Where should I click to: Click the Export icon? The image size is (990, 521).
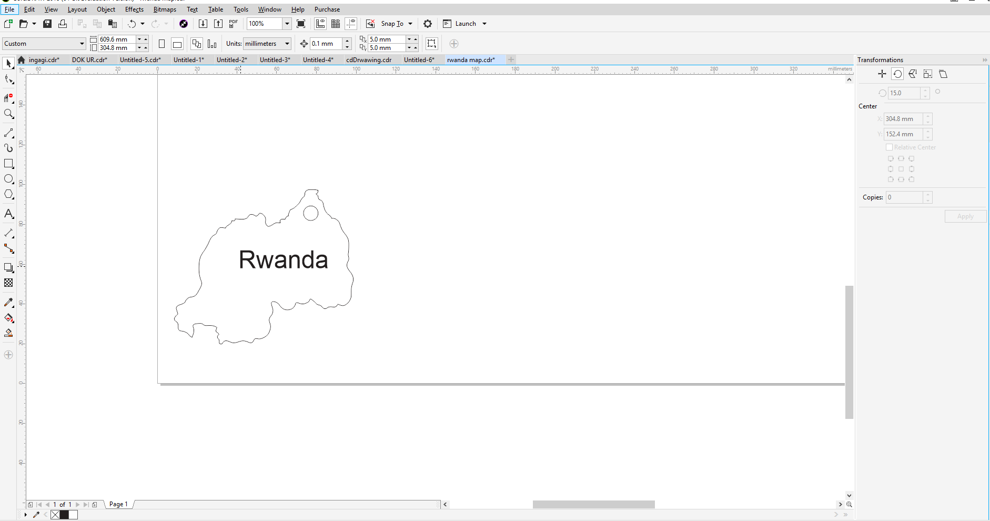coord(218,24)
